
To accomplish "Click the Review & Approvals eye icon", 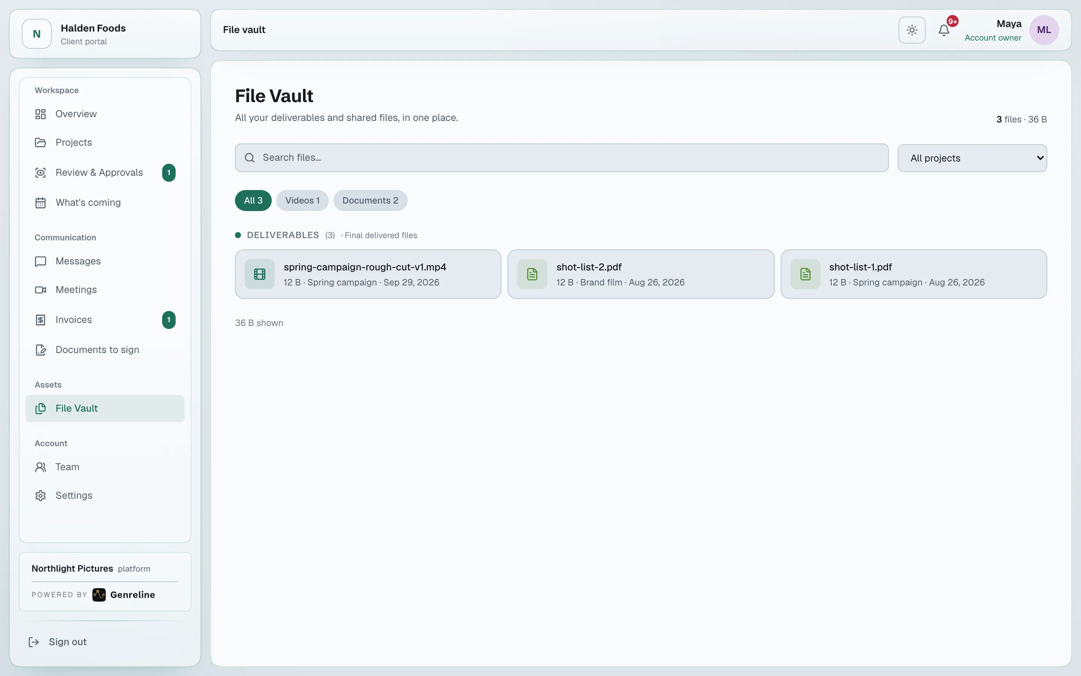I will (41, 173).
